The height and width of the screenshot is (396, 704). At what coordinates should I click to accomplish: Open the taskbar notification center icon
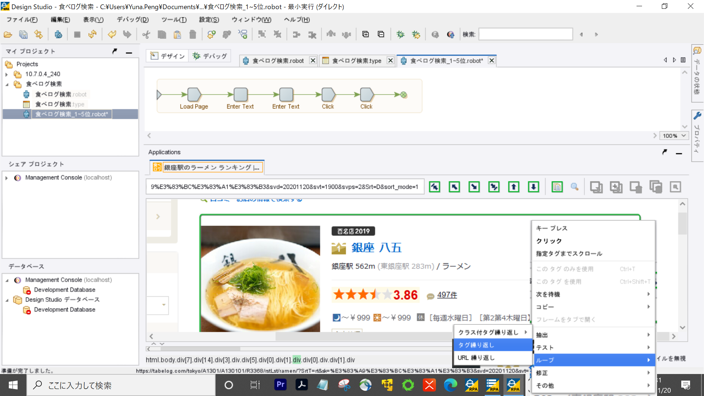click(686, 385)
